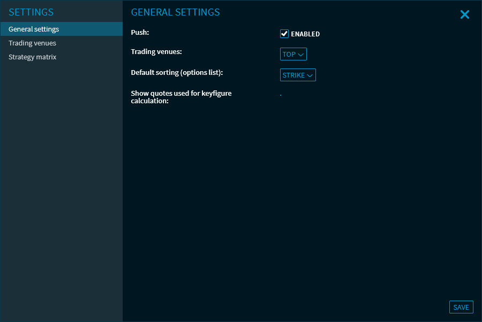This screenshot has width=482, height=322.
Task: Click the small dot beside Show quotes setting
Action: 281,95
